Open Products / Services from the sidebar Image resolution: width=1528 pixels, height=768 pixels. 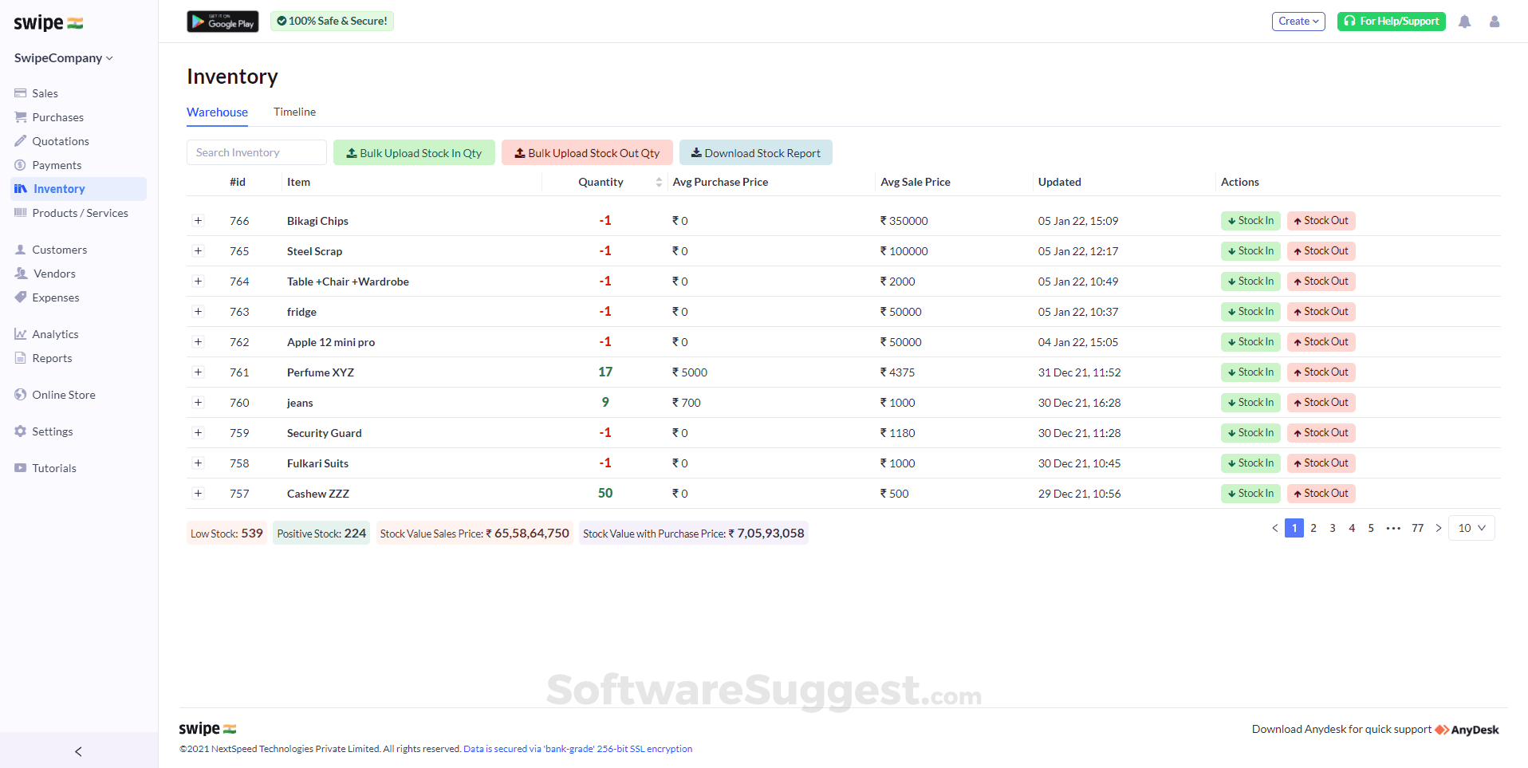tap(81, 212)
